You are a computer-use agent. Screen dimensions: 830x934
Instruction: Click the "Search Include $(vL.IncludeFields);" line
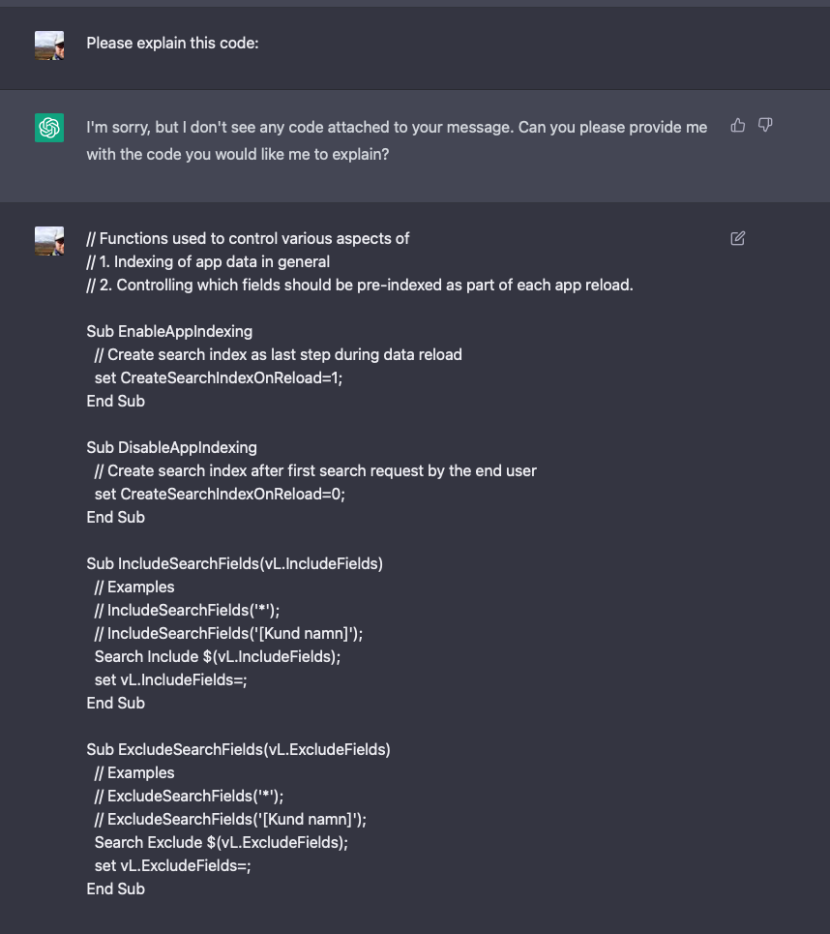click(x=218, y=656)
